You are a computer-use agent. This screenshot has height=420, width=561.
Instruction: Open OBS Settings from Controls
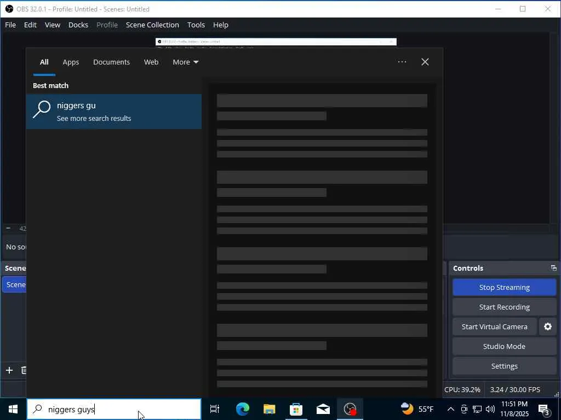[x=504, y=366]
